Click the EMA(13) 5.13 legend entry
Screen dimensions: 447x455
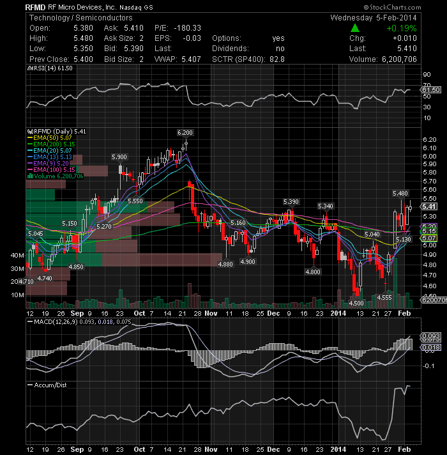click(50, 157)
